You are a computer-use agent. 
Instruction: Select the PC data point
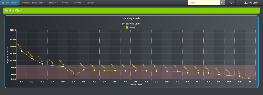[x=115, y=71]
